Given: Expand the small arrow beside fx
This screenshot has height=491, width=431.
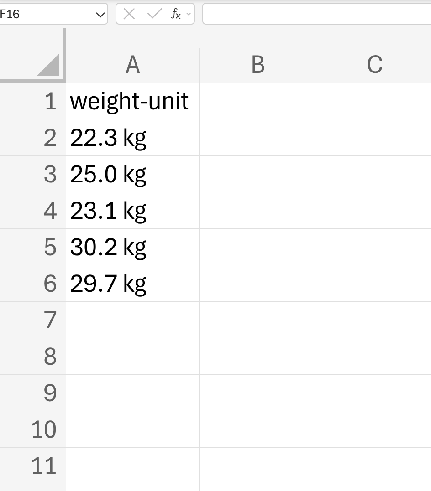Looking at the screenshot, I should pyautogui.click(x=189, y=14).
